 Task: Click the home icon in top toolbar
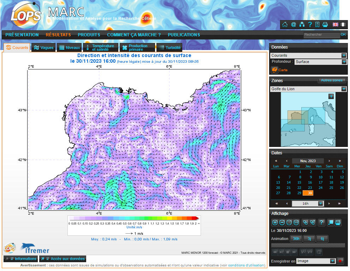285,24
